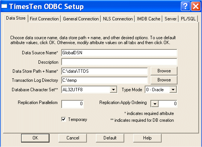Open the General Connection tab

[81, 19]
